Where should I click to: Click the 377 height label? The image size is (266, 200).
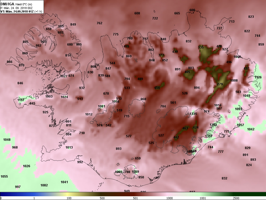point(161,55)
